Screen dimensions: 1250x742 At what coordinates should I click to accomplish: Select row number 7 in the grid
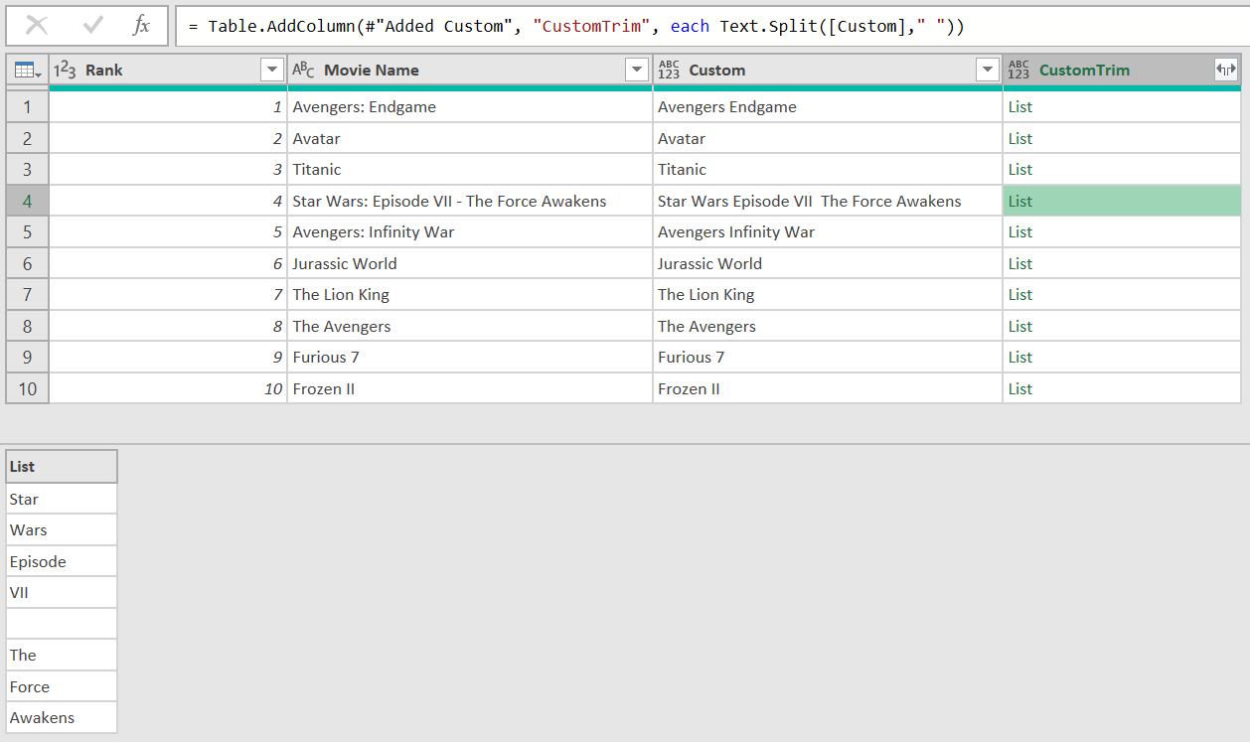click(x=27, y=294)
